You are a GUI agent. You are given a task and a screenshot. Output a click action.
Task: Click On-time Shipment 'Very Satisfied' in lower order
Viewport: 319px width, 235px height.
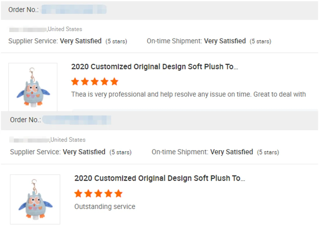[231, 152]
